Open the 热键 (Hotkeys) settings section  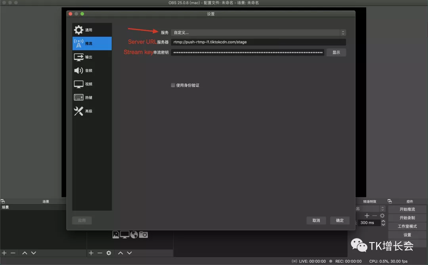coord(92,98)
